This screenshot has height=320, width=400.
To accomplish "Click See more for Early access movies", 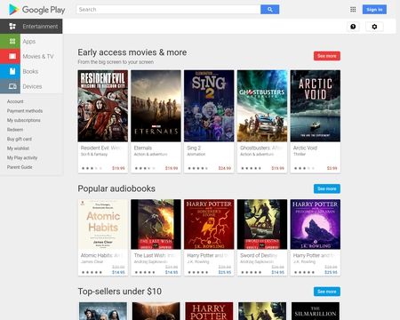I will click(x=327, y=56).
